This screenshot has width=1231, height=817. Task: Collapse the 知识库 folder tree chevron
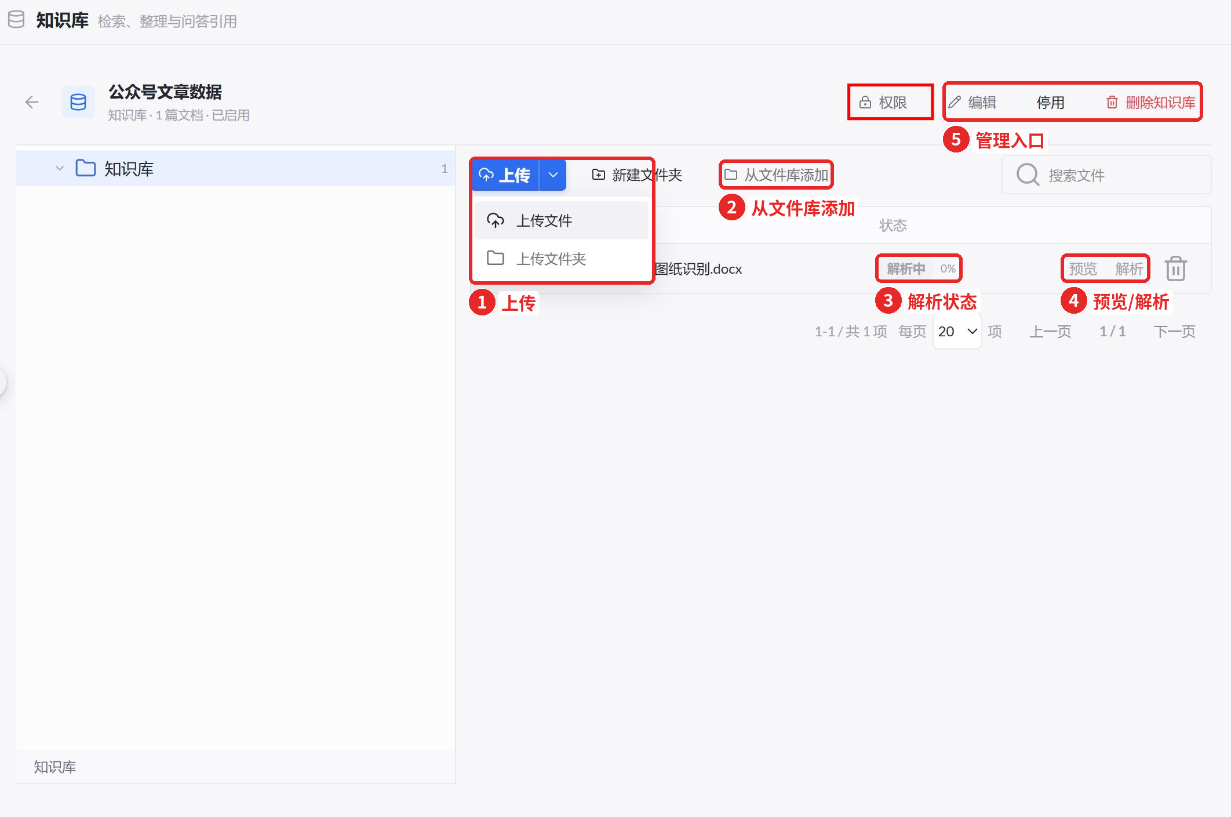click(x=59, y=169)
